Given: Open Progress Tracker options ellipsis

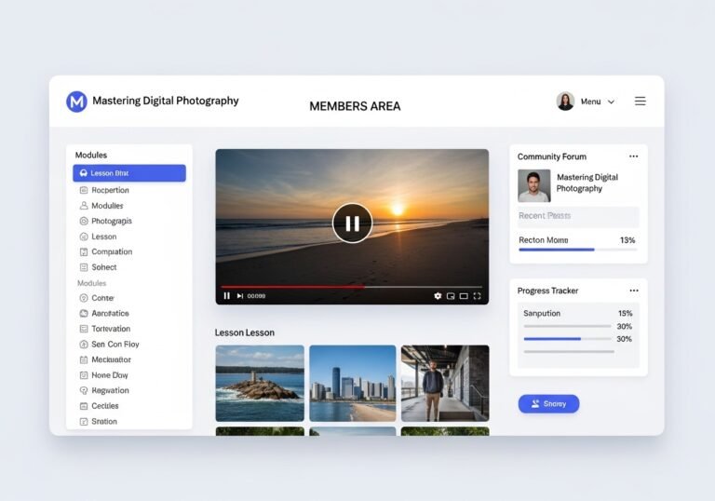Looking at the screenshot, I should (x=633, y=291).
